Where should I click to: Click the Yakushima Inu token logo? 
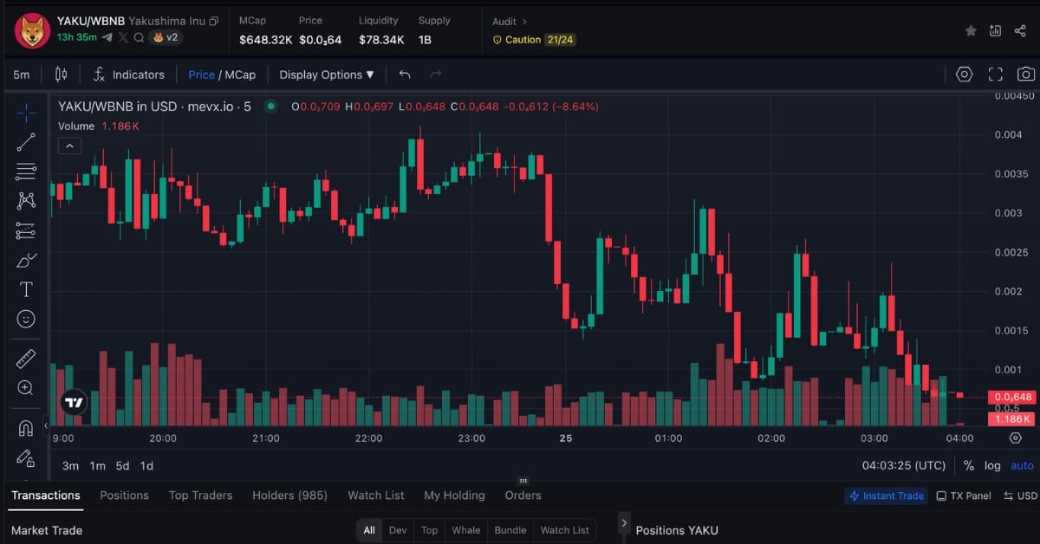coord(32,30)
